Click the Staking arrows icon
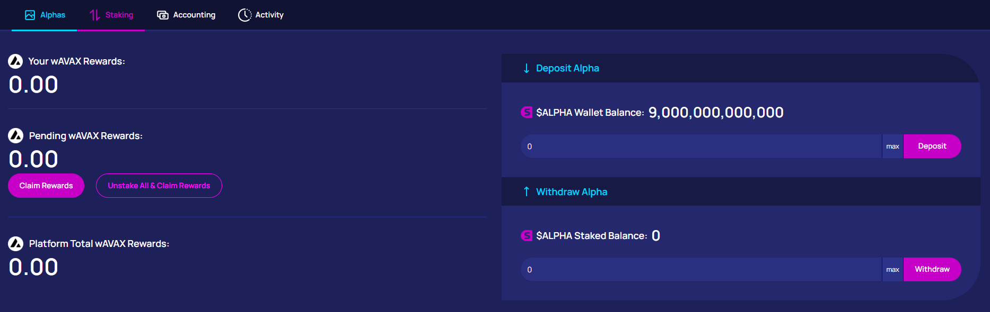 point(95,15)
